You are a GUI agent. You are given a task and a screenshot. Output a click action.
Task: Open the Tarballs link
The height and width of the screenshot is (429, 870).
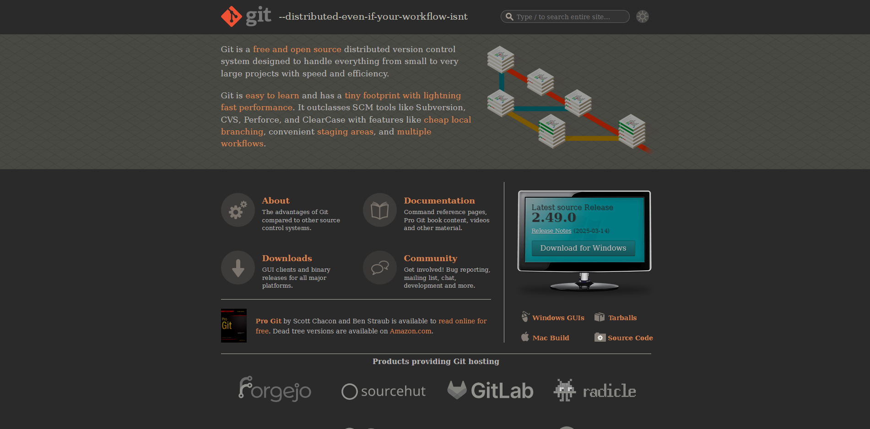coord(622,318)
